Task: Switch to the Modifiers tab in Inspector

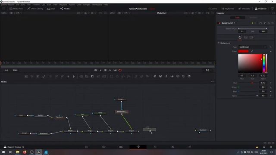Action: [254, 18]
